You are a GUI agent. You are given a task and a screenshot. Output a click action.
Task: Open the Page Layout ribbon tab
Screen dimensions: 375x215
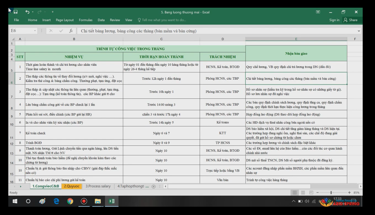pos(65,20)
